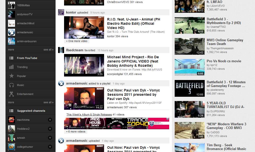Screen dimensions: 255x152
Task: Add freddiew2 using its plus button
Action: [50, 129]
